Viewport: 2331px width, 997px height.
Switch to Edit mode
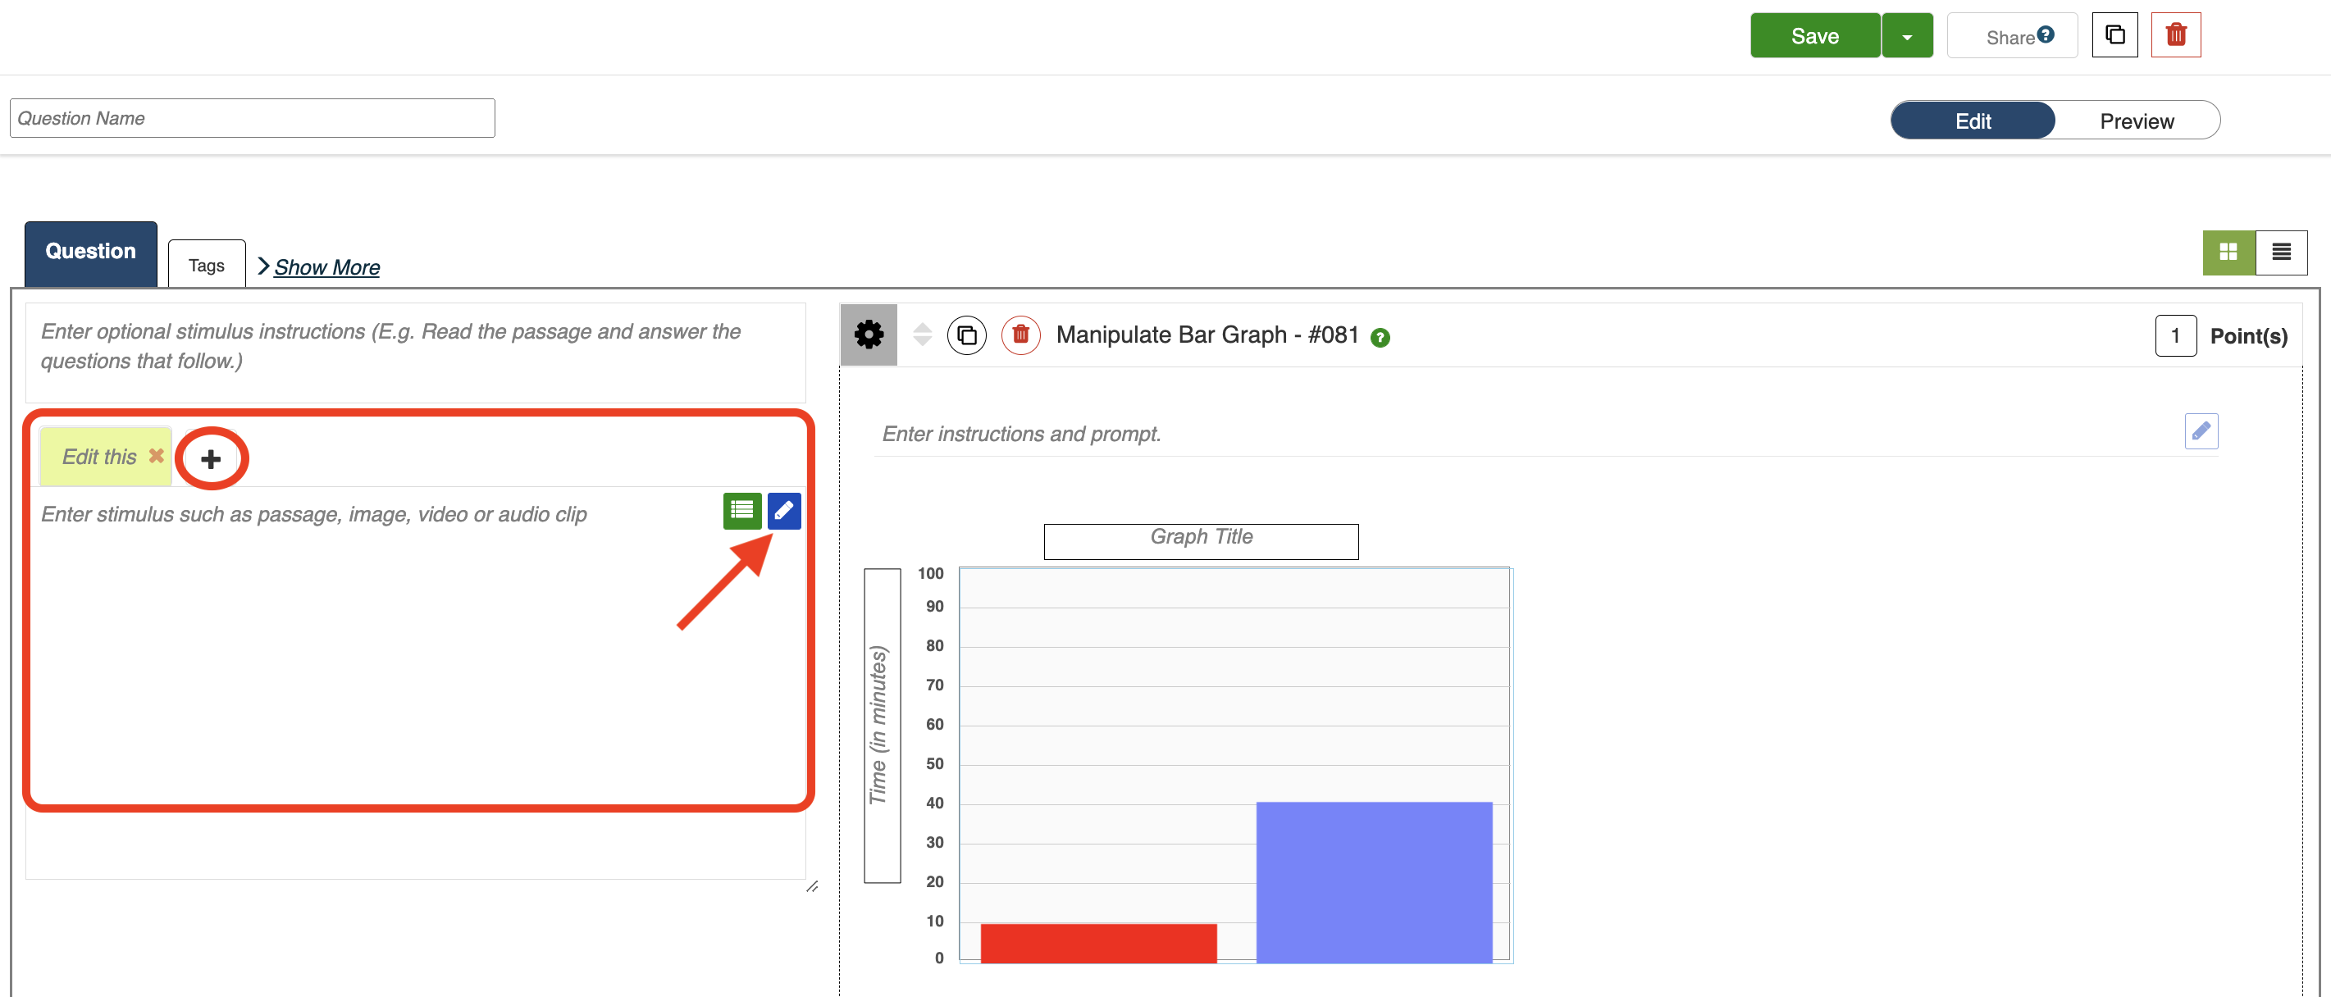[x=1972, y=121]
